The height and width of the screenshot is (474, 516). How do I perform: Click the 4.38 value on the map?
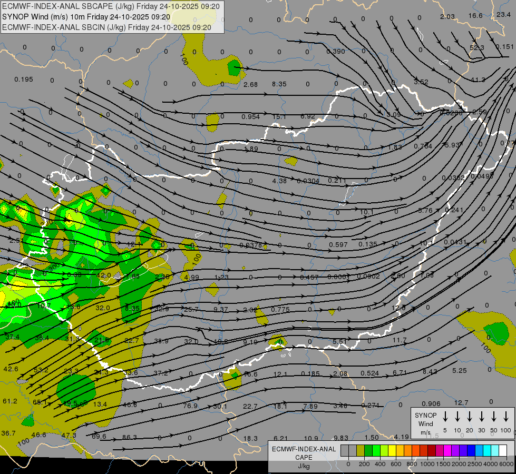(279, 181)
